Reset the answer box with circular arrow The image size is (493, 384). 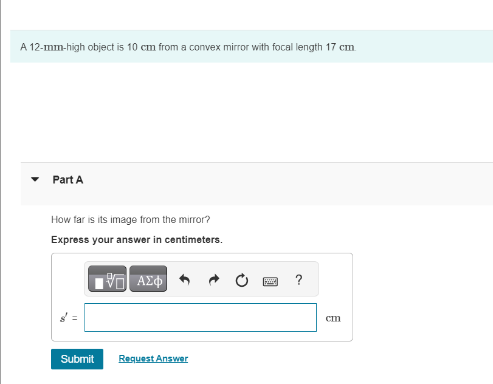click(x=242, y=280)
